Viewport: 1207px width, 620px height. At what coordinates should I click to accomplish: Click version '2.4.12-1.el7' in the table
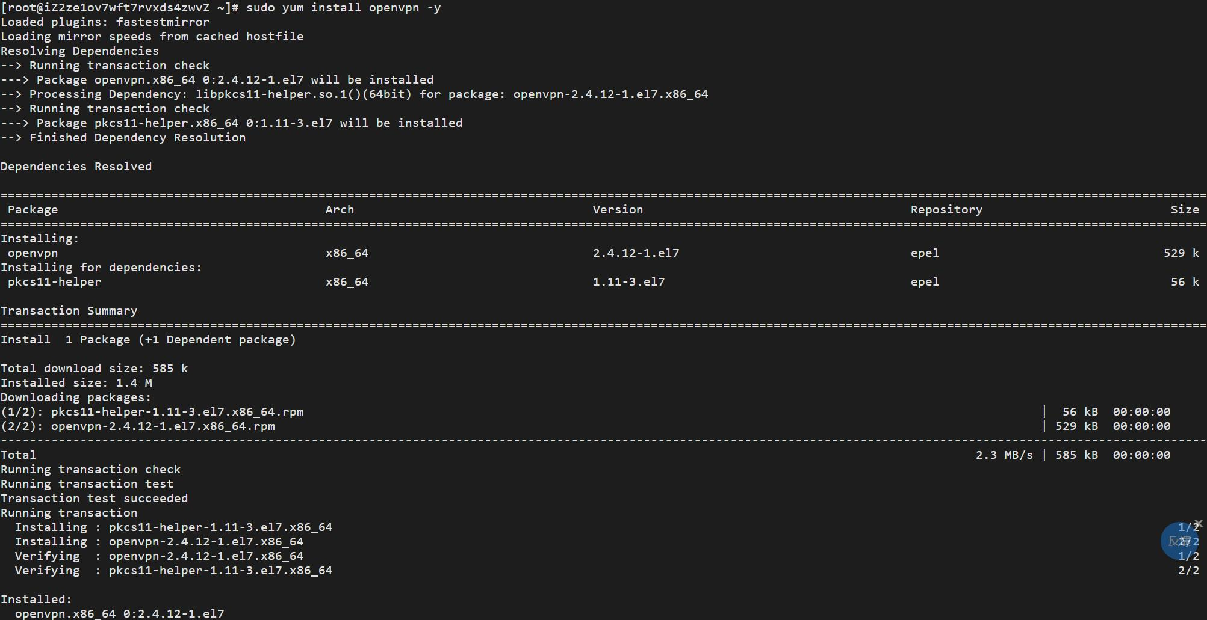point(636,253)
